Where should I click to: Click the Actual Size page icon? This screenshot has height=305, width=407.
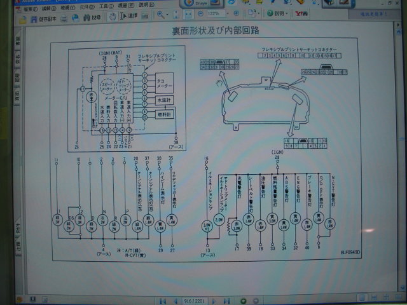pyautogui.click(x=176, y=15)
